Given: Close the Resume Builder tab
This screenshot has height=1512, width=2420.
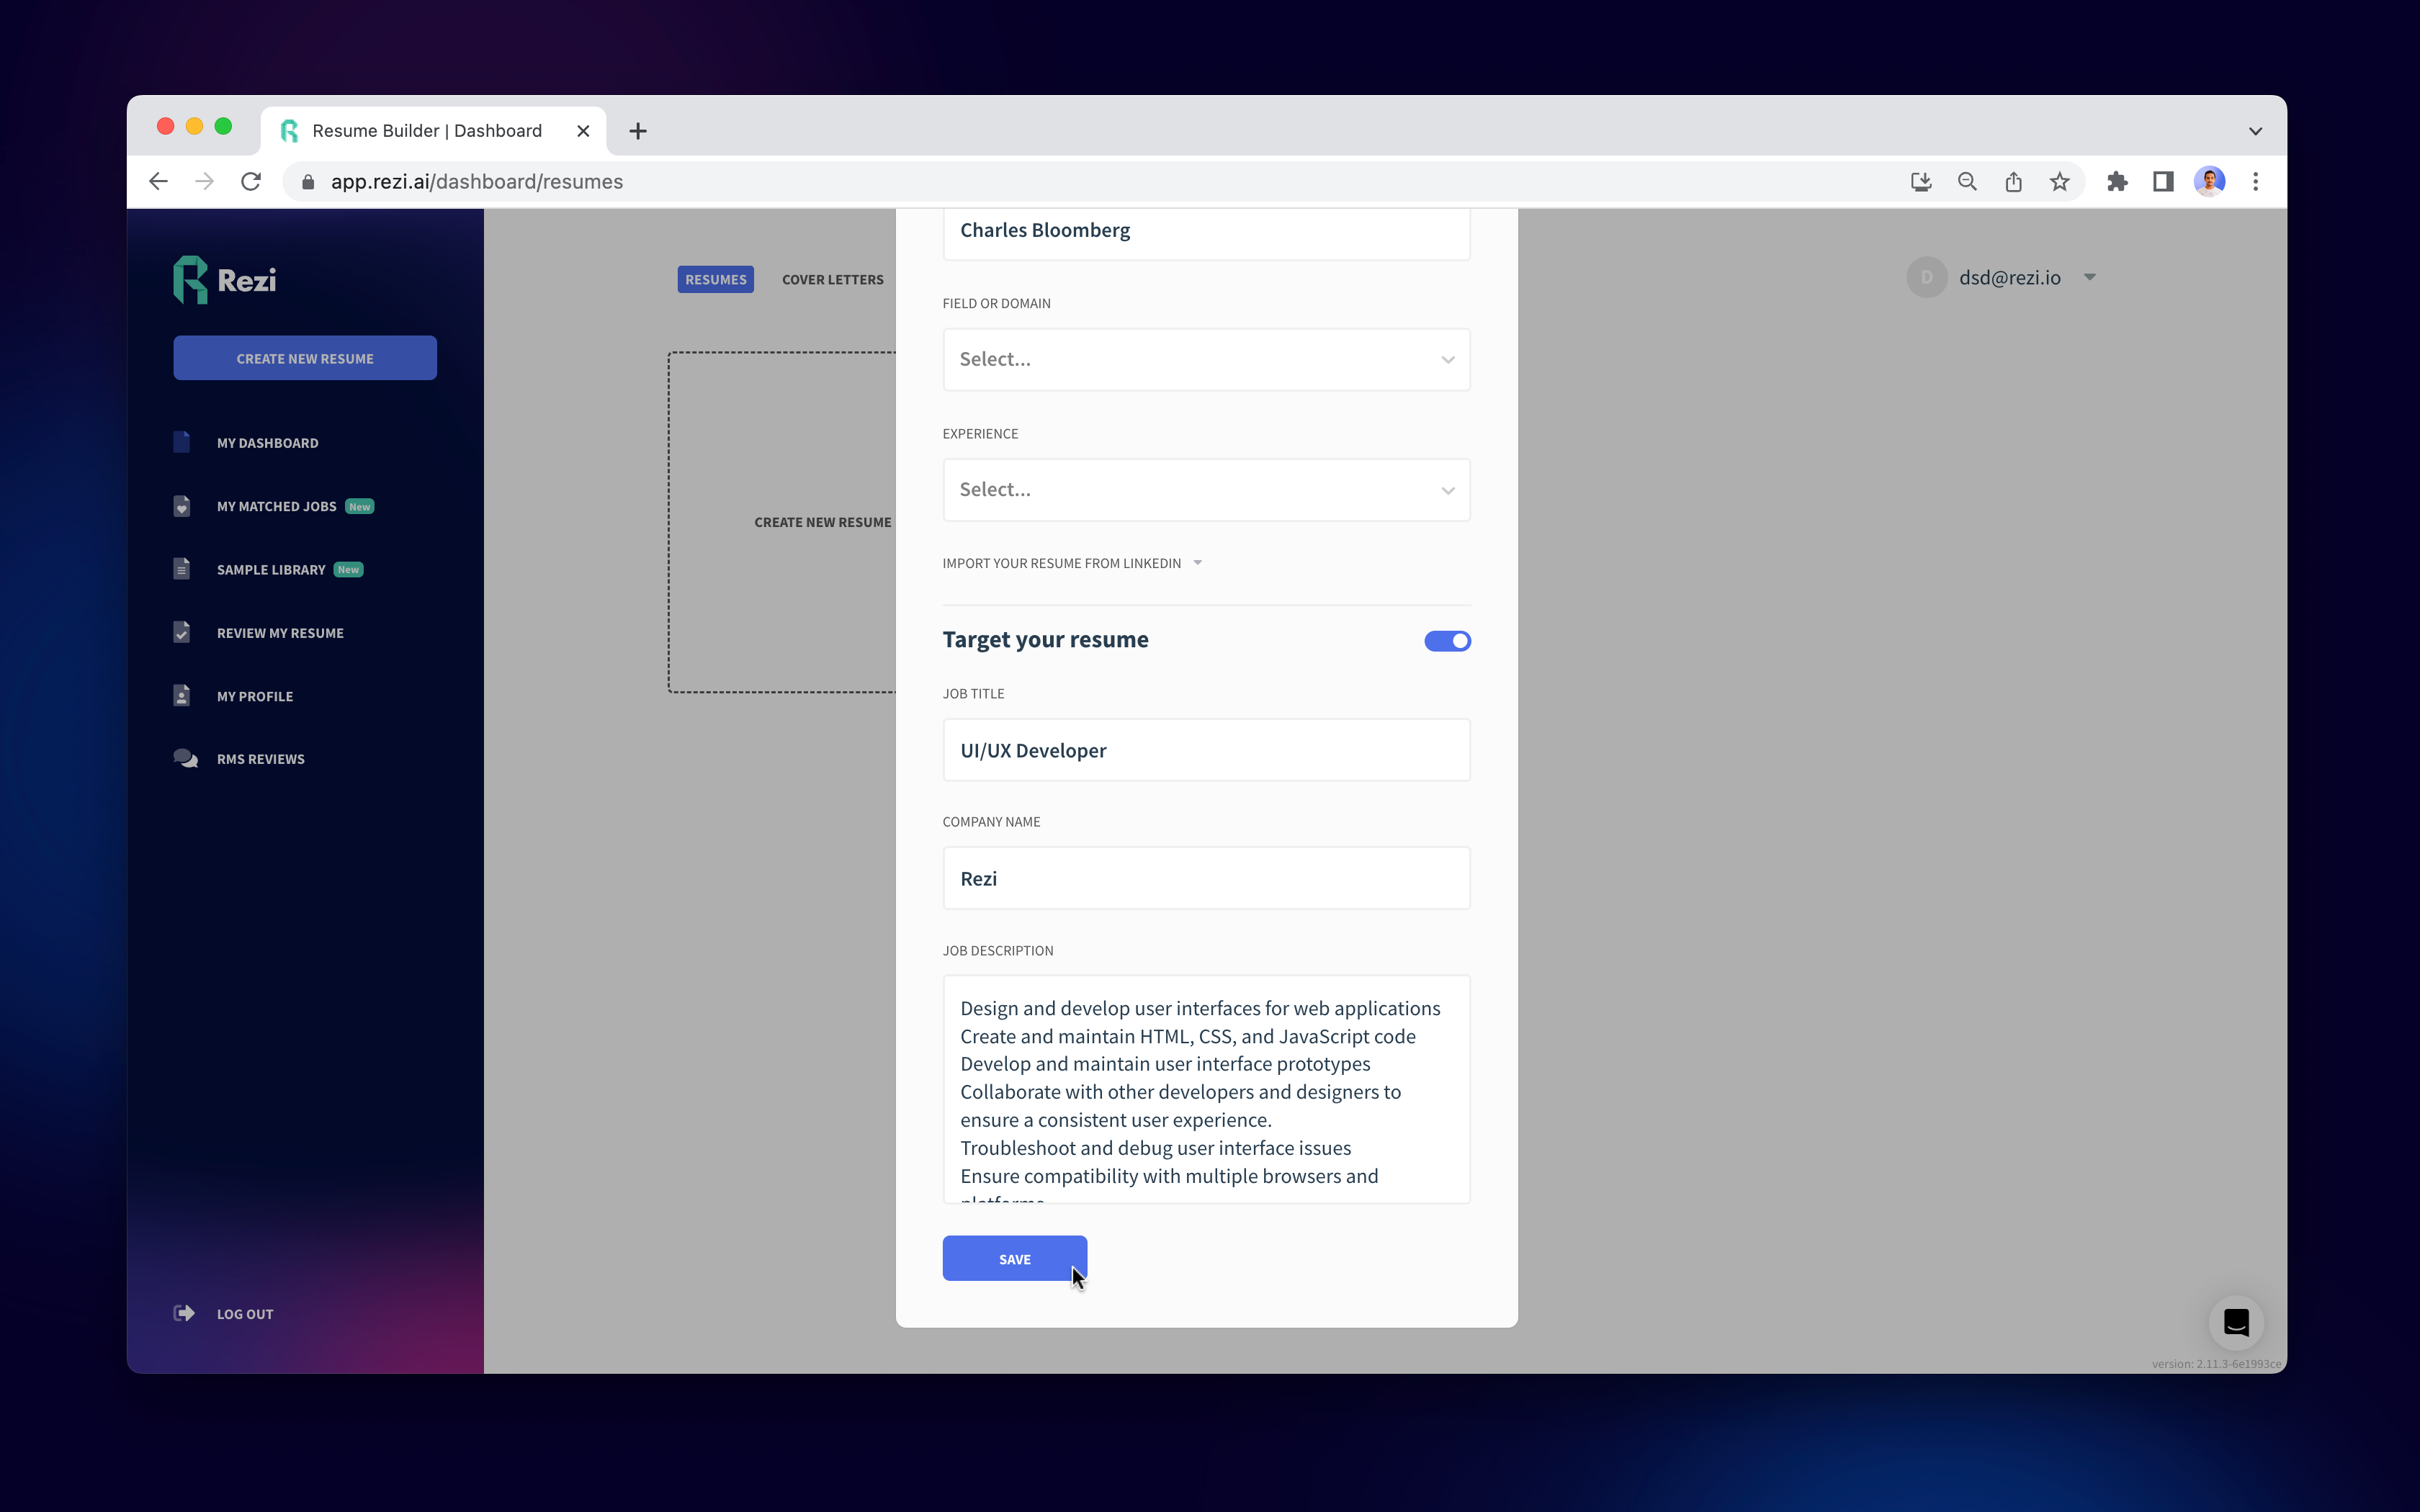Looking at the screenshot, I should coord(583,131).
